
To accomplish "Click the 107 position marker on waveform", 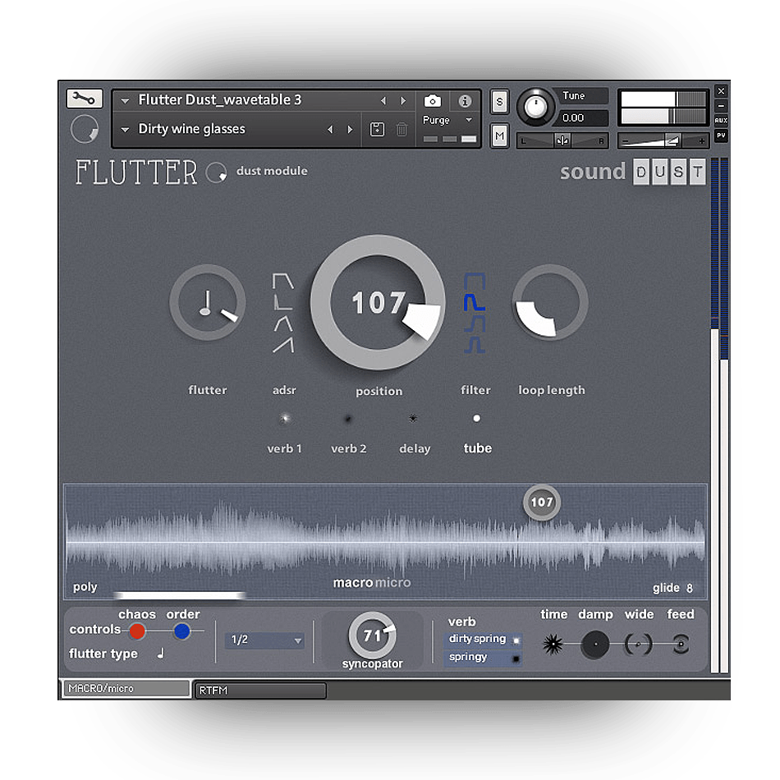I will (x=542, y=502).
